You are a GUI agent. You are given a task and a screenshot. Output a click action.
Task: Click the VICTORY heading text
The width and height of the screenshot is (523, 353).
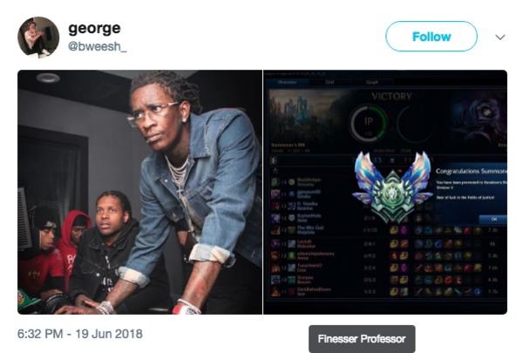[x=391, y=97]
